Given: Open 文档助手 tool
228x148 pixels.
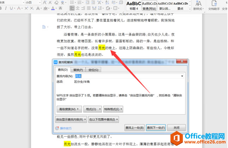Looking at the screenshot, I should coord(214,6).
